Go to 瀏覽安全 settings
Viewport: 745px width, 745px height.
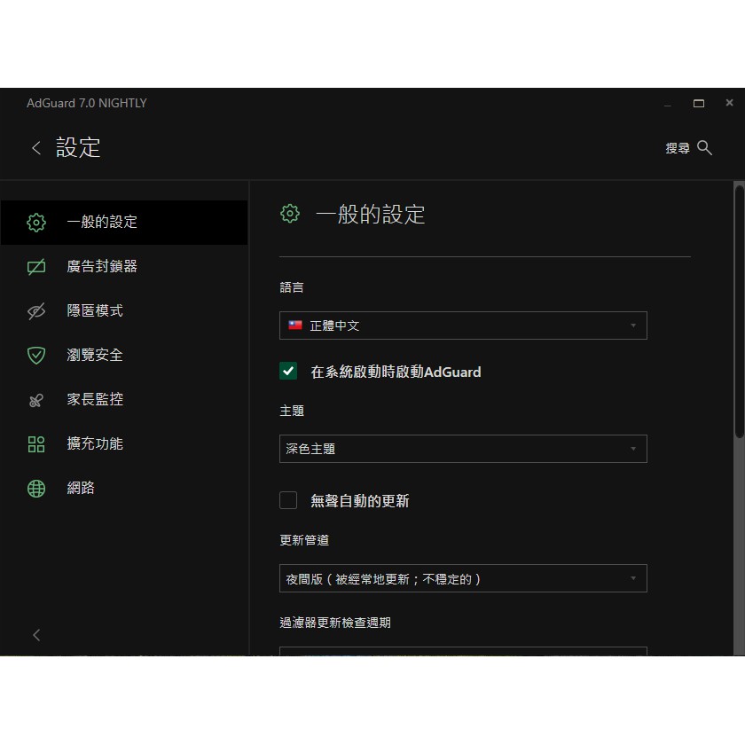click(124, 355)
